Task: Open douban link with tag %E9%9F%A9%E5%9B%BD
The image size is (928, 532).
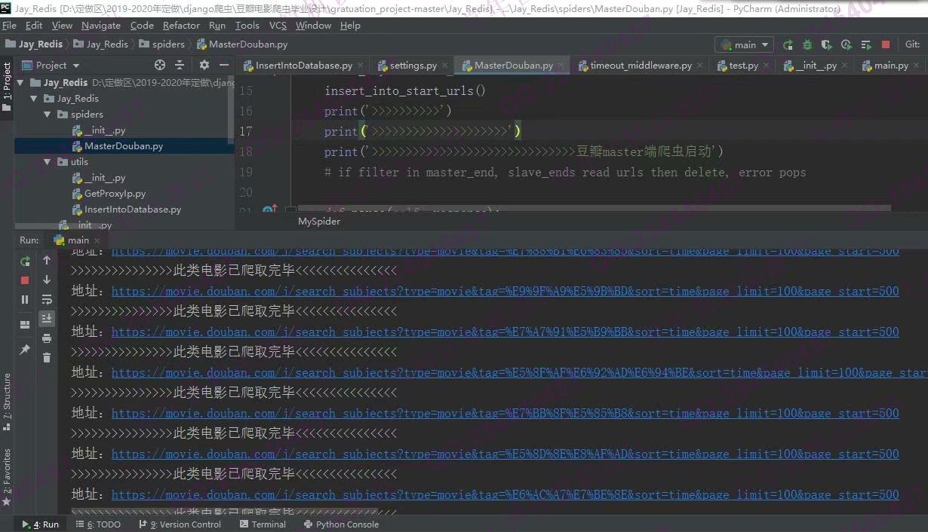Action: [505, 292]
